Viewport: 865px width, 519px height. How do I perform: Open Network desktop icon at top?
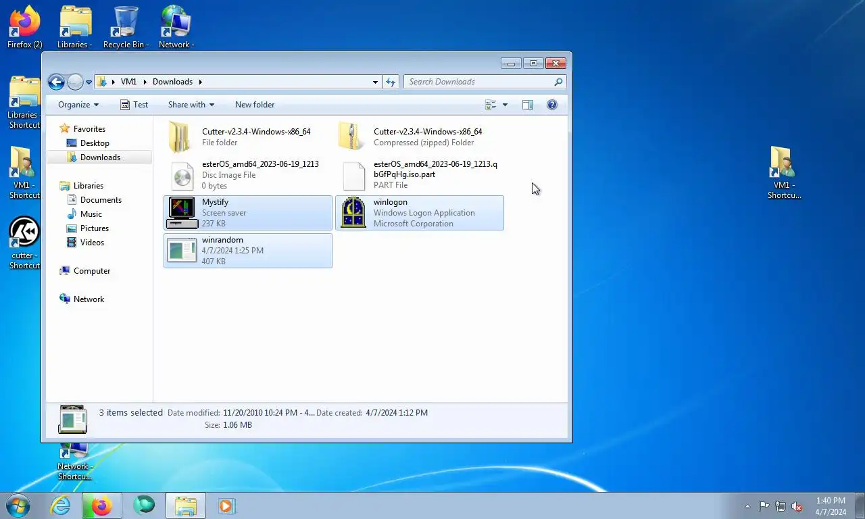click(176, 27)
